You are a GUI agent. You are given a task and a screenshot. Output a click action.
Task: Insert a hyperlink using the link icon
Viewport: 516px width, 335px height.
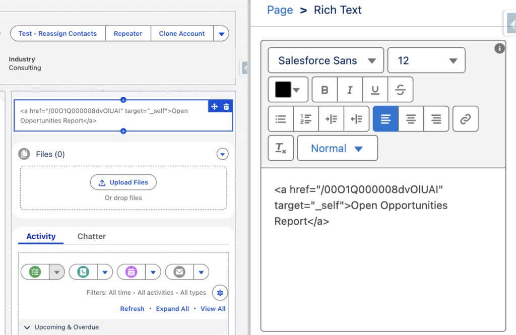pos(465,119)
